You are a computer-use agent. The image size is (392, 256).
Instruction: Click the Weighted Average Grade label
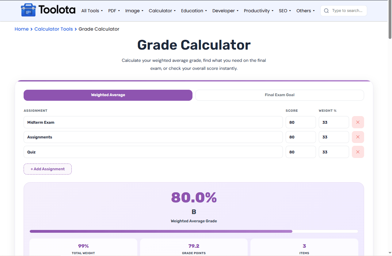click(x=194, y=221)
